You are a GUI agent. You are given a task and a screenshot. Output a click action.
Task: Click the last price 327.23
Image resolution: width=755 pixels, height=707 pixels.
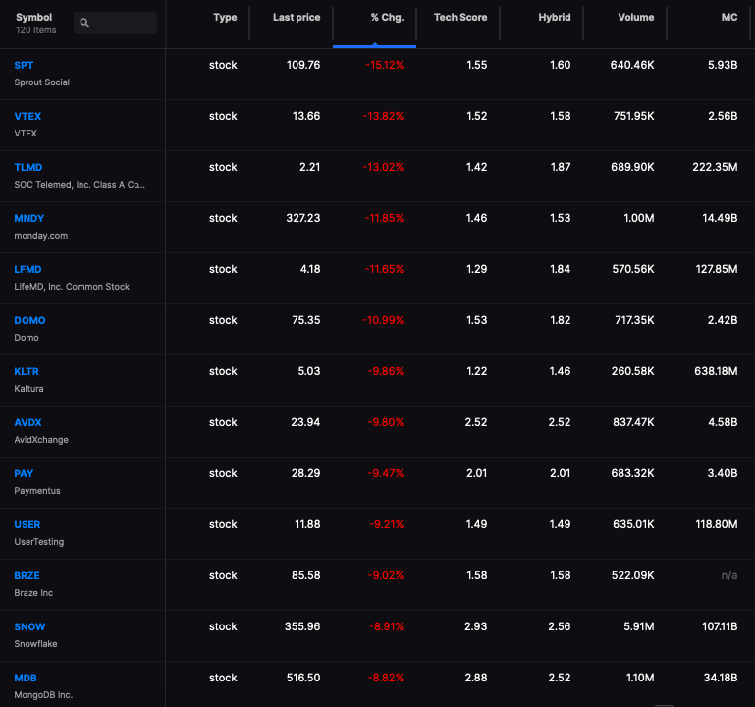pyautogui.click(x=303, y=218)
